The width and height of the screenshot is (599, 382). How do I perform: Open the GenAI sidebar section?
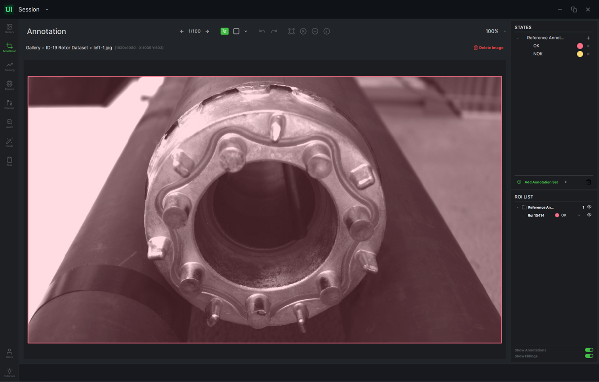(9, 142)
